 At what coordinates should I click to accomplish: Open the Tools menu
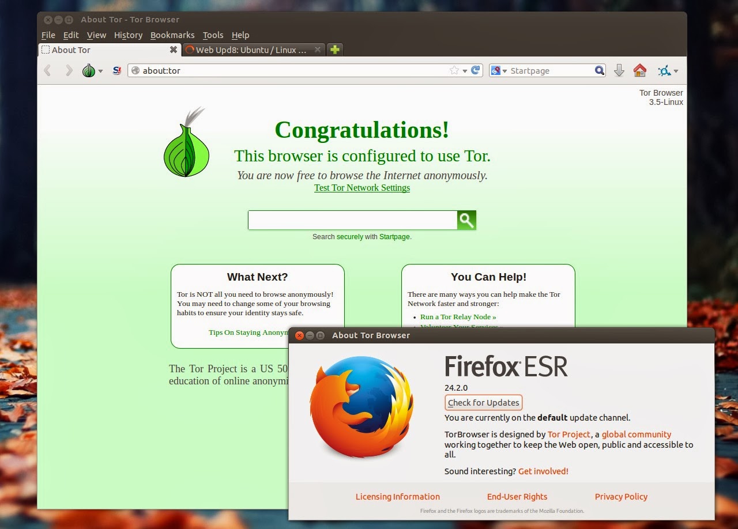[213, 35]
